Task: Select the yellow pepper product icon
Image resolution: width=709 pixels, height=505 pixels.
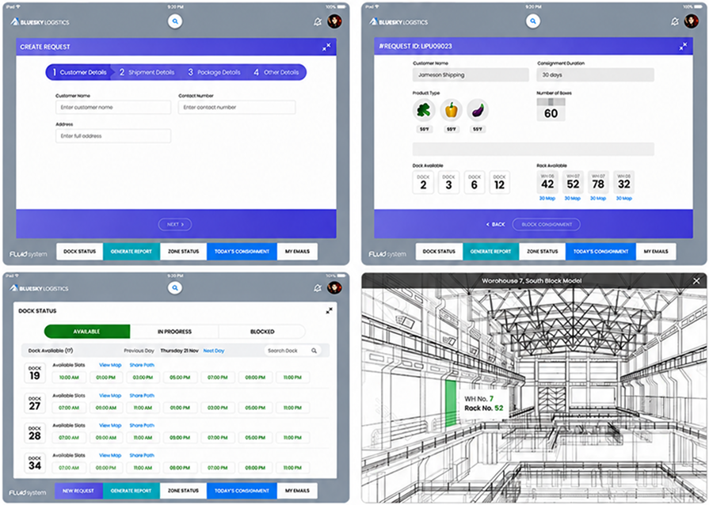Action: point(452,110)
